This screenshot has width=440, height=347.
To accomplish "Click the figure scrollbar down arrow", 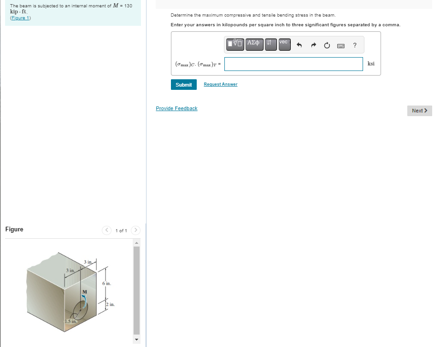I will [137, 340].
